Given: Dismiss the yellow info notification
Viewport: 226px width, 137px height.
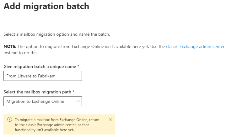Looking at the screenshot, I should point(110,119).
